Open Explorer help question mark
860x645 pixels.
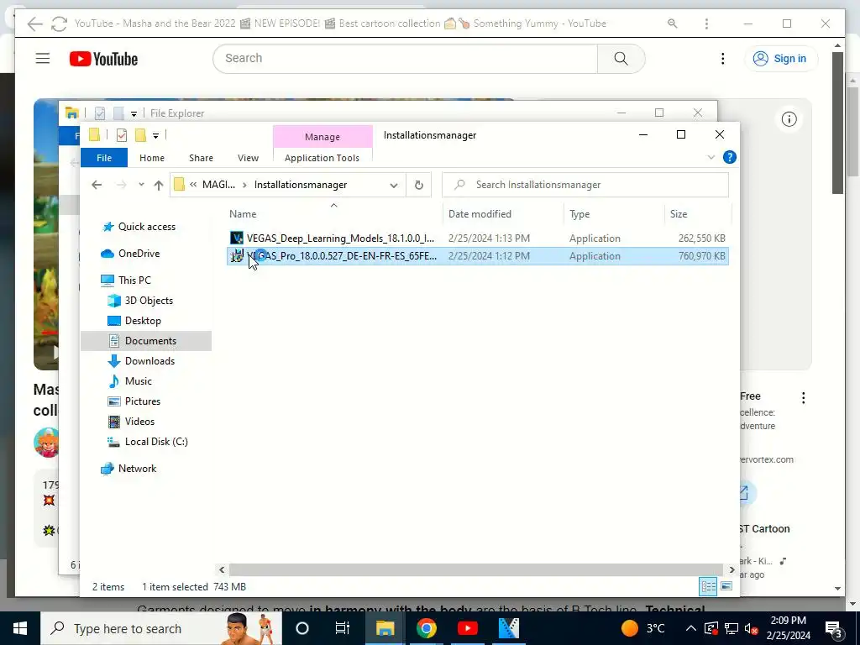730,157
